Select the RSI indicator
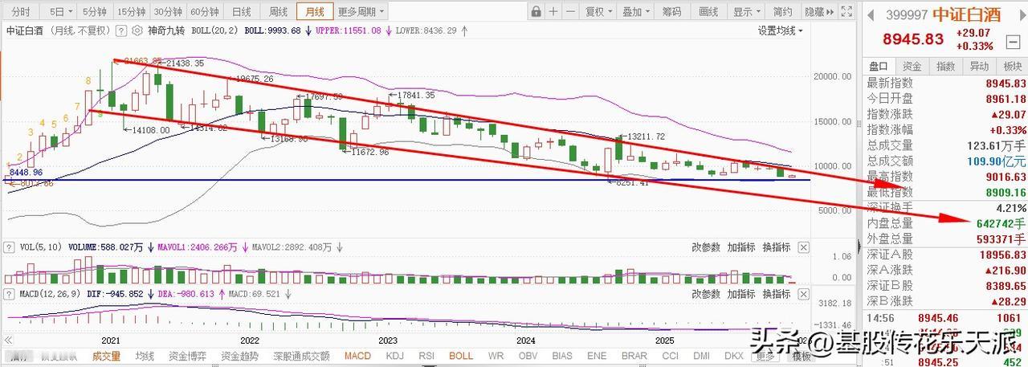Screen dimensions: 1028x367 (426, 355)
